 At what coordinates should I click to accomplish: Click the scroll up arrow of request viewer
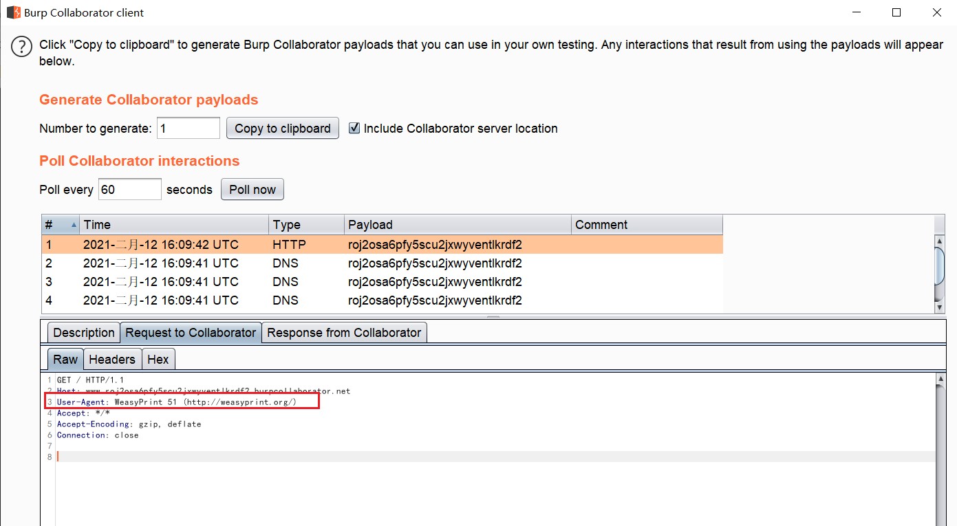(x=940, y=379)
